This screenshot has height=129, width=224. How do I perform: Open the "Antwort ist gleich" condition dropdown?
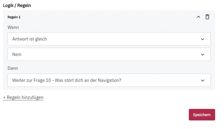click(x=109, y=39)
